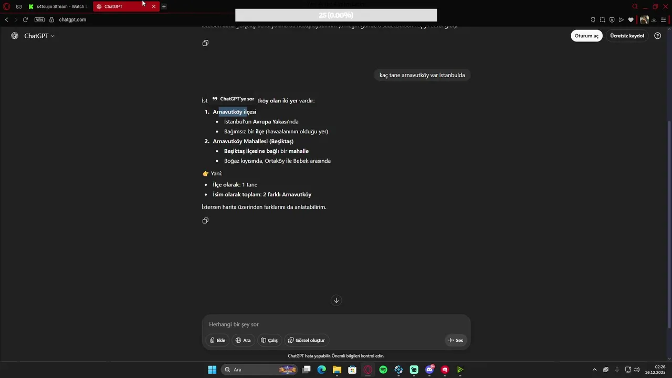The image size is (672, 378).
Task: Open Opera easy setup sliders icon
Action: [664, 20]
